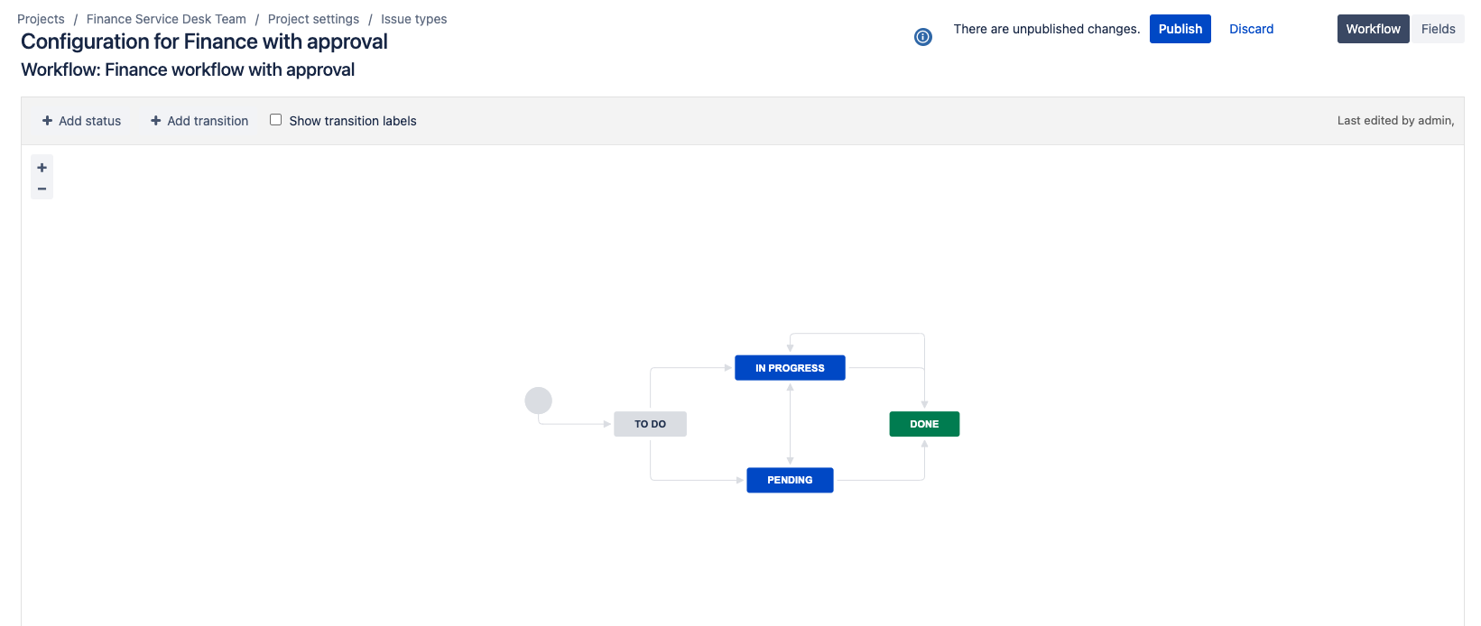Navigate to Issue types breadcrumb

413,19
